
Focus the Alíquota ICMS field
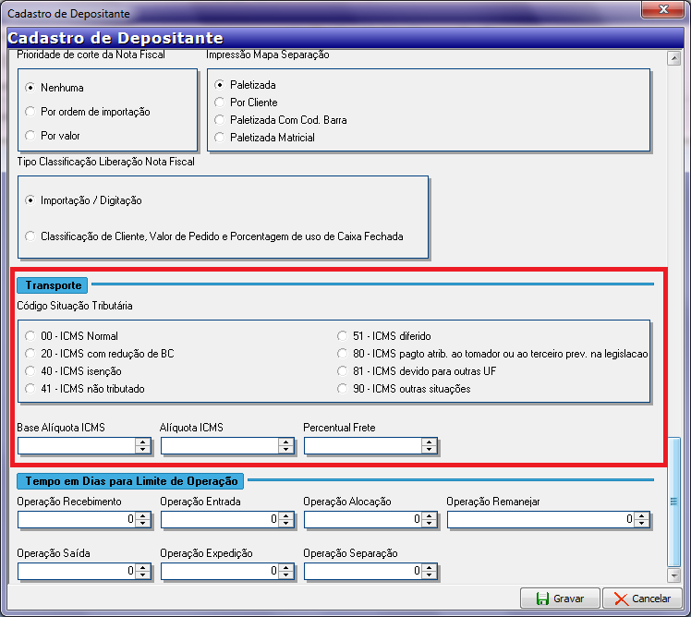pyautogui.click(x=220, y=445)
